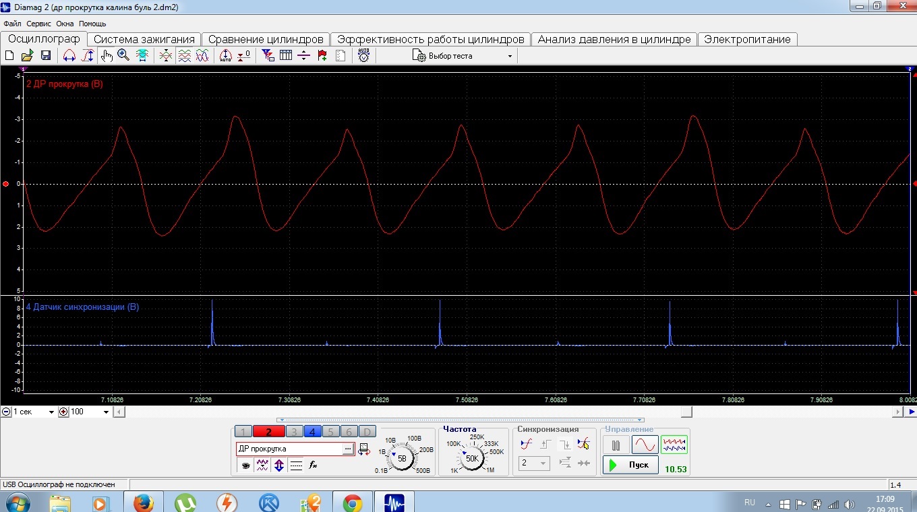Open the Анализ давления в цилиндре tab
Screen dimensions: 917x512
(x=614, y=39)
